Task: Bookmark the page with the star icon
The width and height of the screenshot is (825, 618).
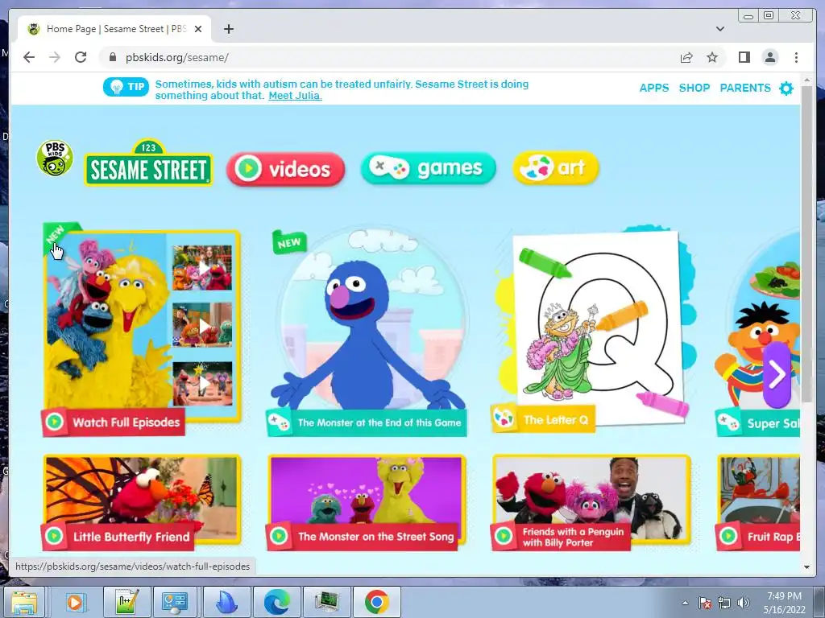Action: (x=712, y=57)
